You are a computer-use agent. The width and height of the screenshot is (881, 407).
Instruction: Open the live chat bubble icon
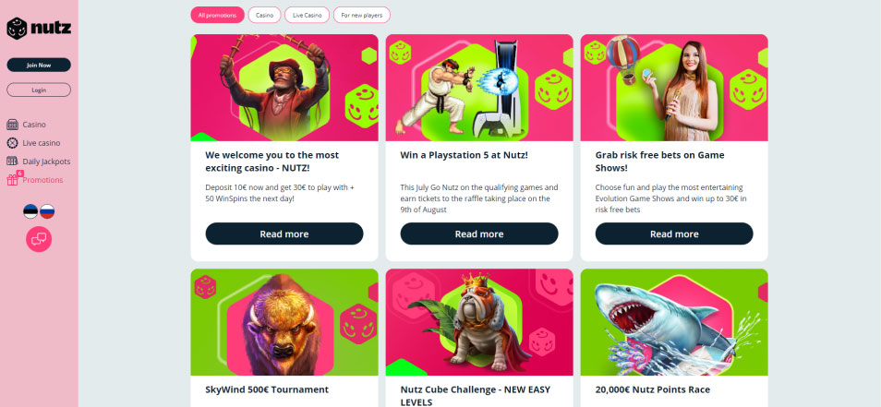[x=39, y=239]
